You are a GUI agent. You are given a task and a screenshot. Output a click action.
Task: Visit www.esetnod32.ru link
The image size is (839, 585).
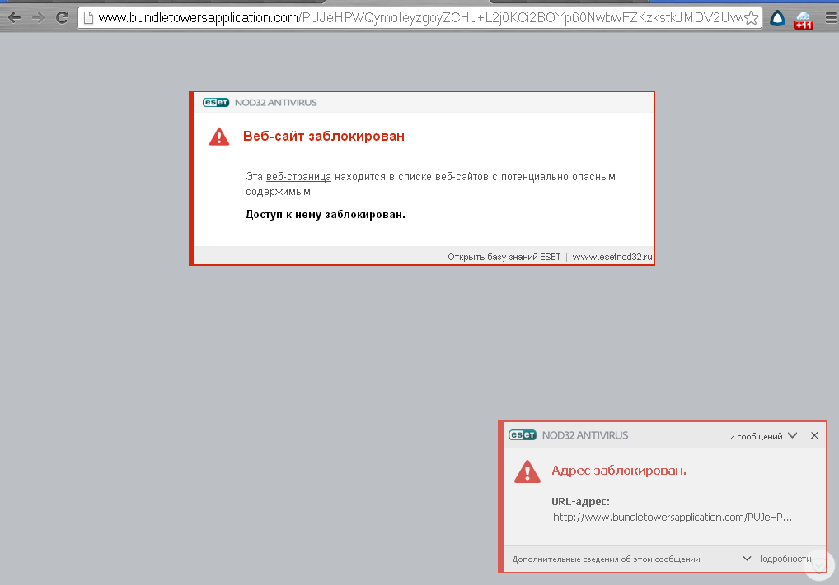(612, 257)
